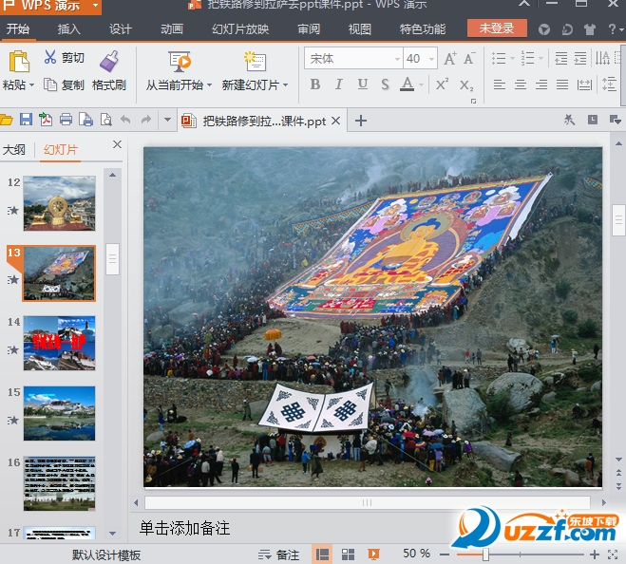The image size is (626, 564).
Task: Close the slide thumbnail panel
Action: (117, 144)
